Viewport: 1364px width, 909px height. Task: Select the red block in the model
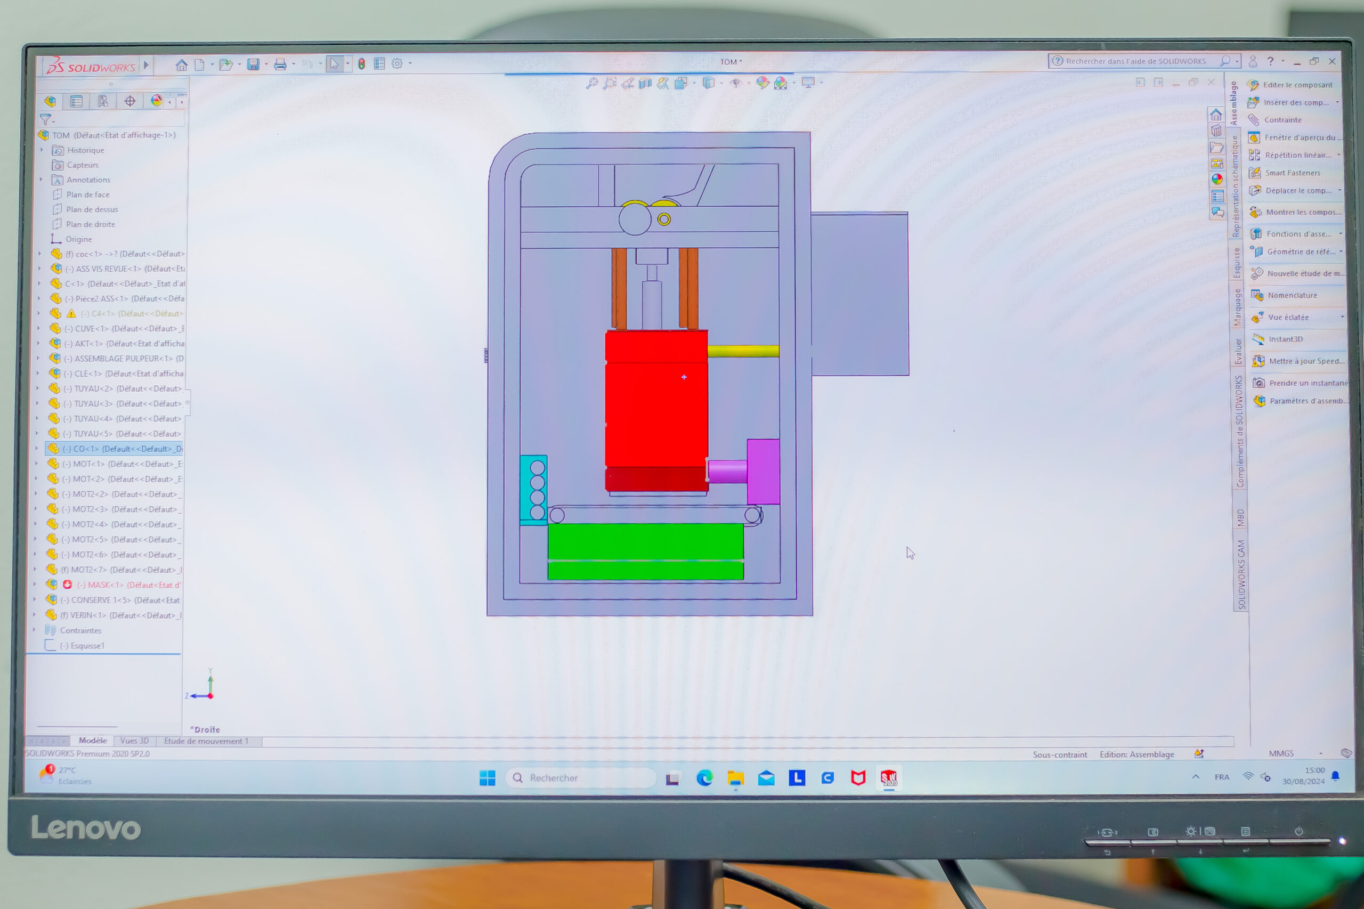coord(656,410)
